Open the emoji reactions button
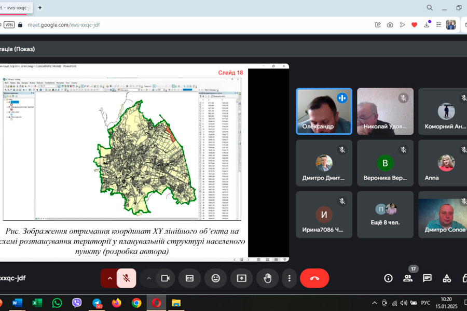 coord(216,278)
